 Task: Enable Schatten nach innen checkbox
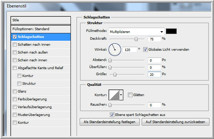[15, 45]
